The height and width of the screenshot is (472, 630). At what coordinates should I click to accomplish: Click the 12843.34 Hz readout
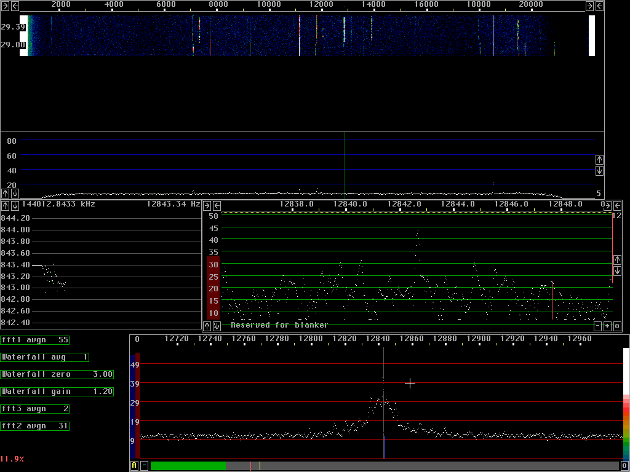(x=173, y=204)
